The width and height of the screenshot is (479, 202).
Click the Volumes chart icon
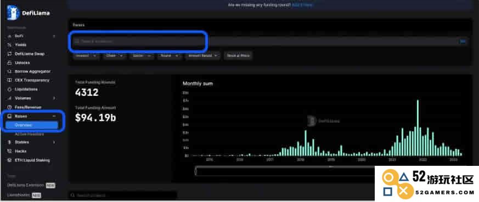click(x=9, y=99)
